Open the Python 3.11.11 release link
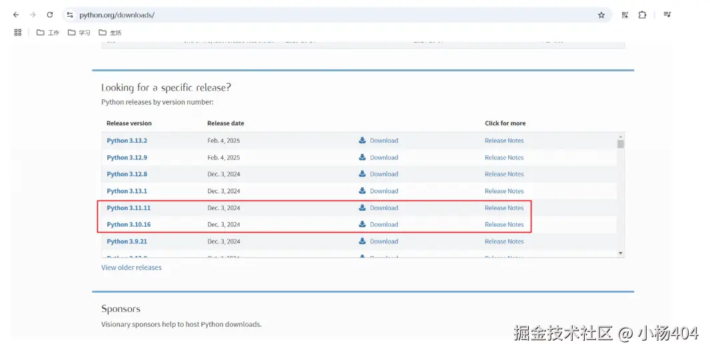The height and width of the screenshot is (354, 710). [129, 207]
